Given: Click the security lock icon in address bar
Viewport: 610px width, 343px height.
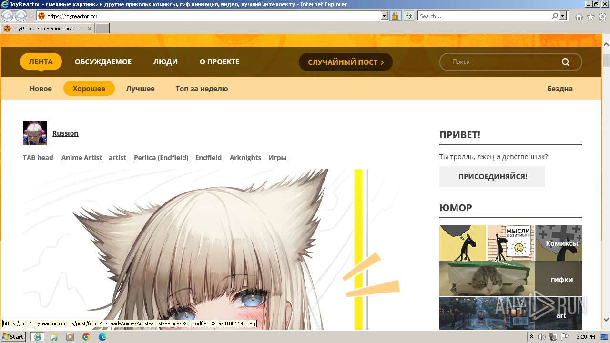Looking at the screenshot, I should tap(395, 16).
